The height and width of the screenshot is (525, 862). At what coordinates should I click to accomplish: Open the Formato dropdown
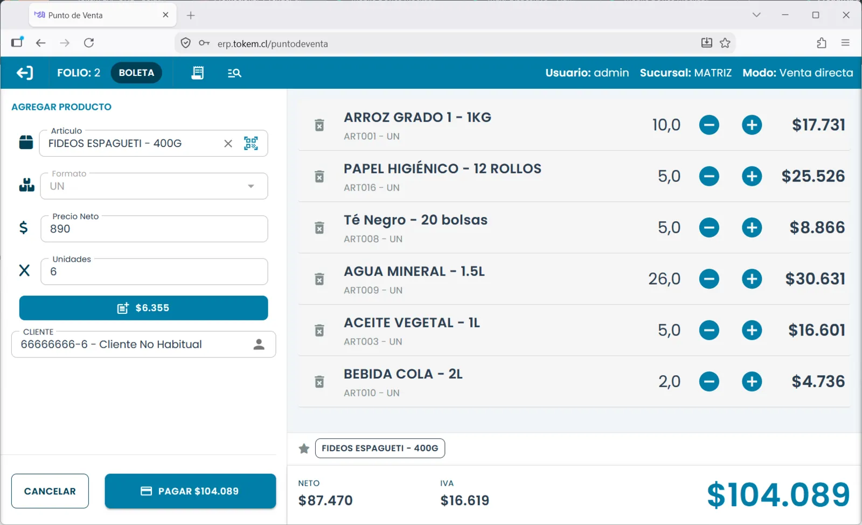(x=154, y=186)
